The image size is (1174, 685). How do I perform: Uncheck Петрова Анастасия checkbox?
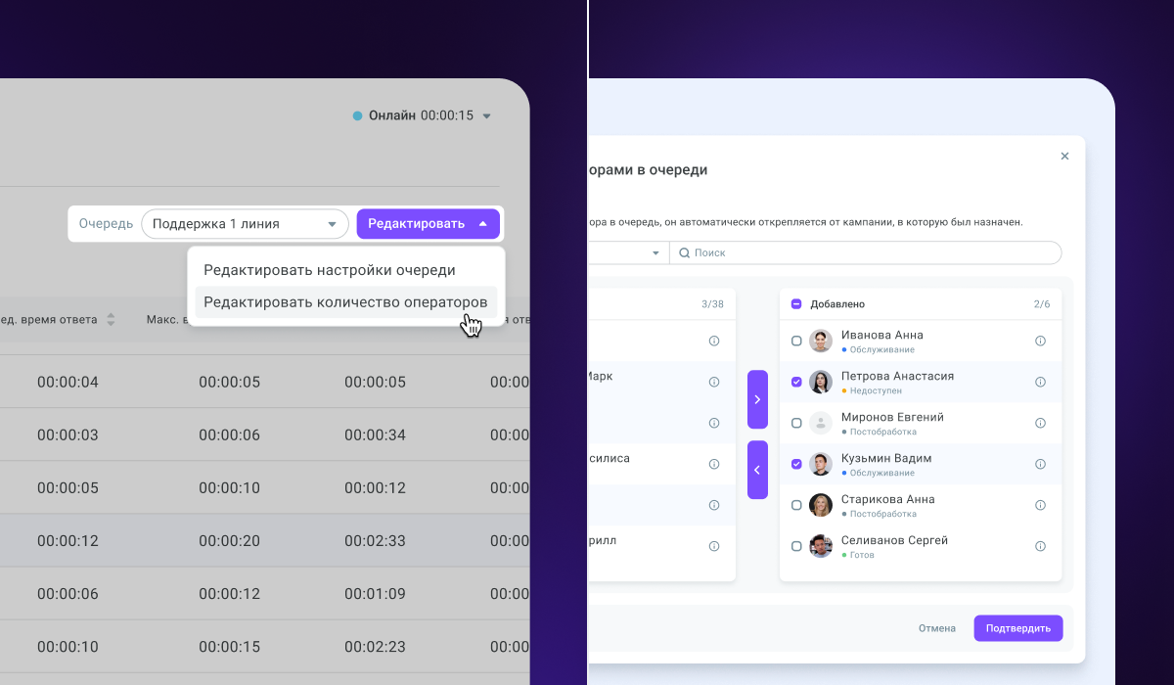[x=796, y=382]
